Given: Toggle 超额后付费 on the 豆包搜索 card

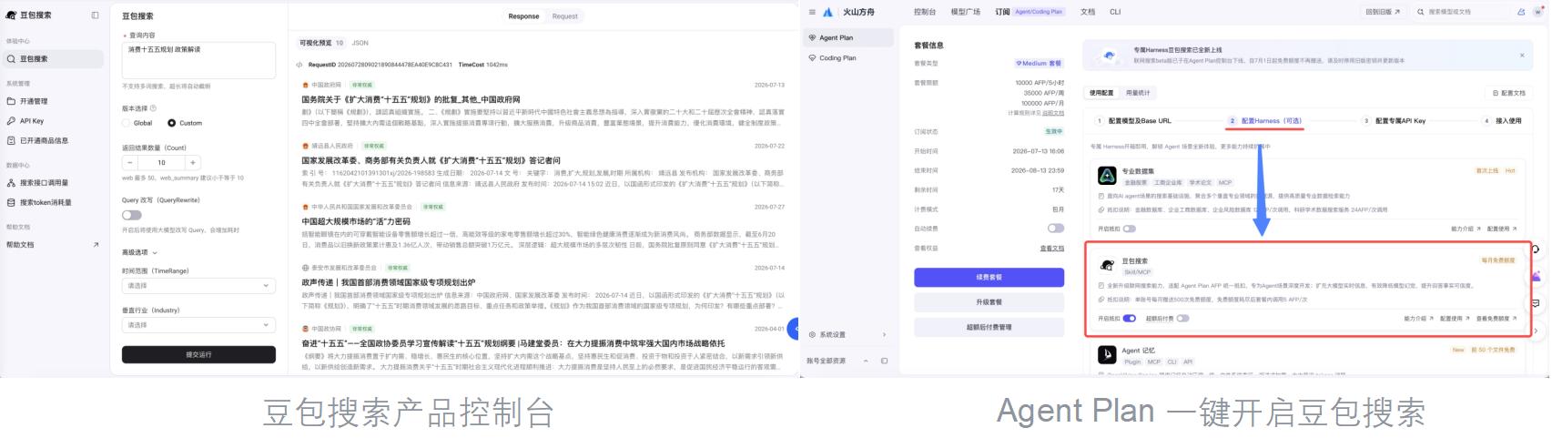Looking at the screenshot, I should [1182, 318].
